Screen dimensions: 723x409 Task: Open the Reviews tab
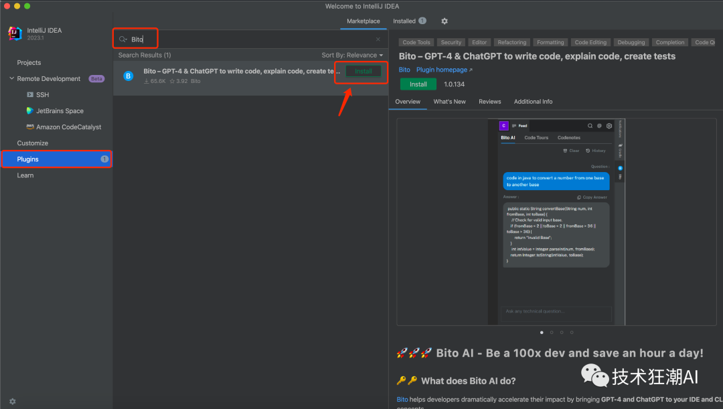coord(489,102)
